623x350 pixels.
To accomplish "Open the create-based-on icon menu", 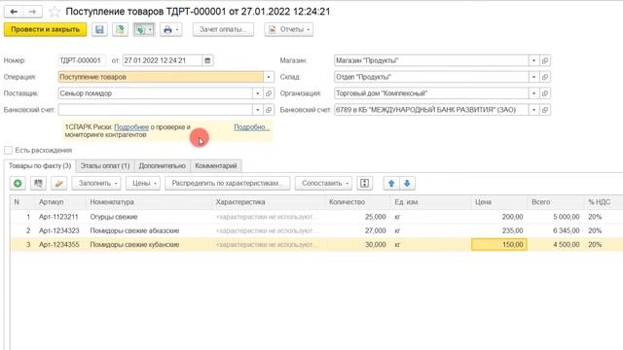I will coord(144,30).
